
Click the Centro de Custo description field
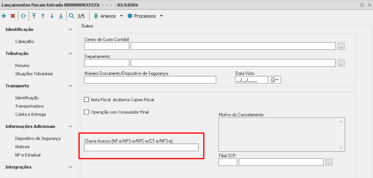[233, 46]
